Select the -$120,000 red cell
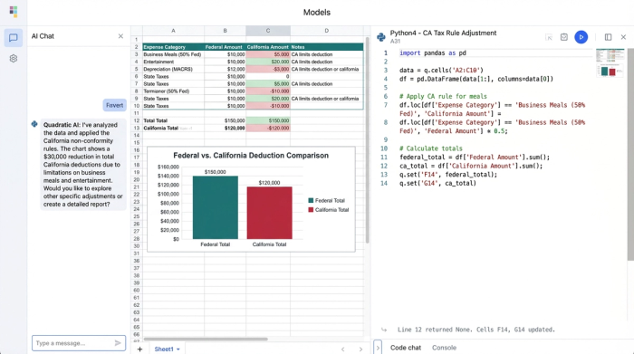Screen dimensions: 634x354 pyautogui.click(x=268, y=128)
